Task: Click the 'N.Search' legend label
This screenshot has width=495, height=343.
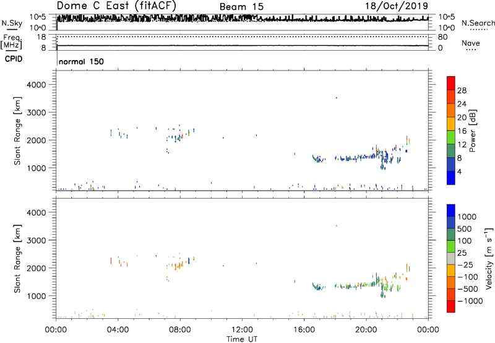Action: (x=478, y=23)
